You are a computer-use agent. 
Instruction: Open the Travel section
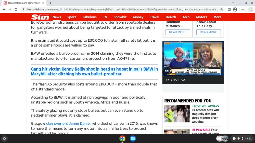(155, 17)
